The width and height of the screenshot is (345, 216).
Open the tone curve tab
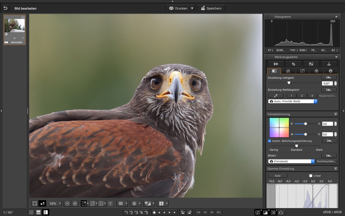302,71
